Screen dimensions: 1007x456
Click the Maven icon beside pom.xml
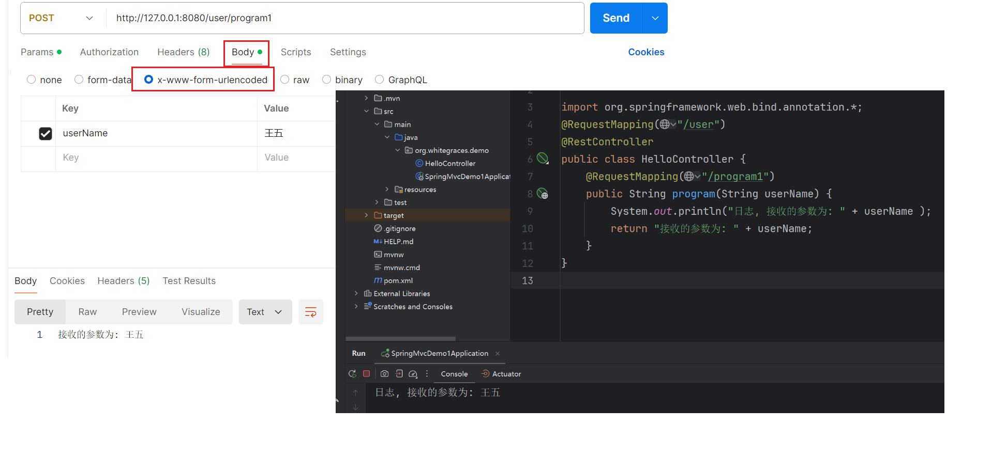pyautogui.click(x=378, y=280)
